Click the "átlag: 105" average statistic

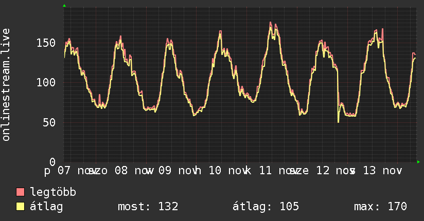pyautogui.click(x=266, y=207)
